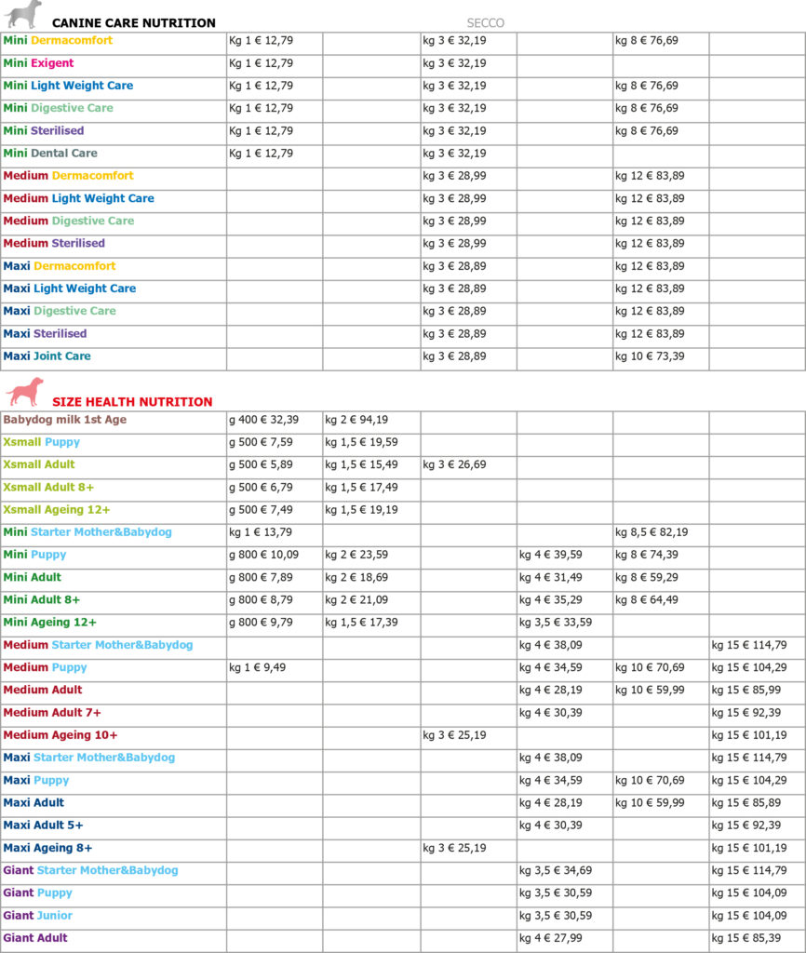This screenshot has width=806, height=953.
Task: Click the Babydog milk 1st Age label
Action: pyautogui.click(x=65, y=420)
